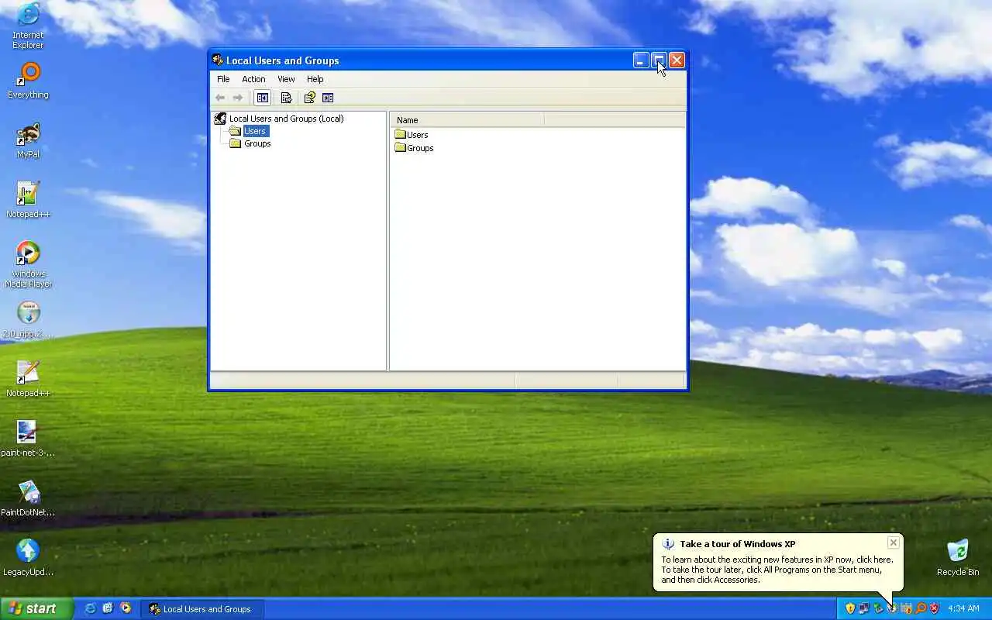Click the Forward arrow in the toolbar
The image size is (992, 620).
(x=238, y=98)
